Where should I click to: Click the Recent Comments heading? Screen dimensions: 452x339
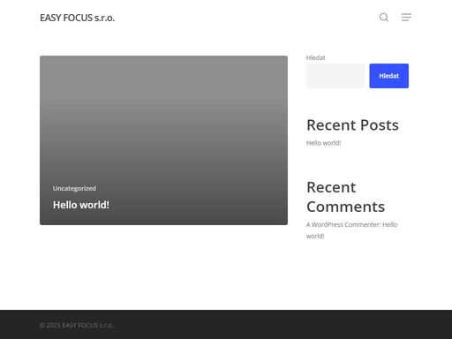[x=346, y=197]
